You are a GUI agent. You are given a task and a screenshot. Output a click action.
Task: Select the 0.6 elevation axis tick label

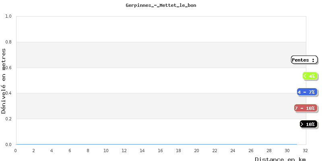[x=8, y=68]
